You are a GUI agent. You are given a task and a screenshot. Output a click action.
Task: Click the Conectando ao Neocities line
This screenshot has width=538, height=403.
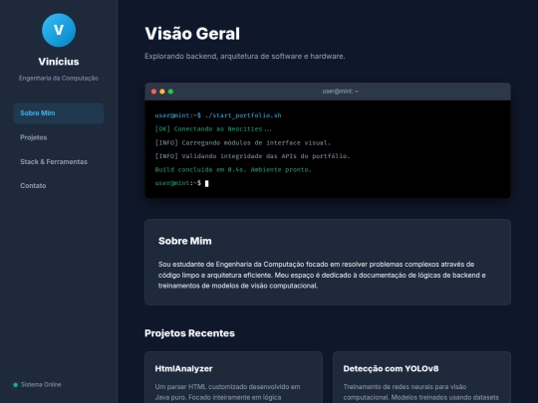pos(213,129)
